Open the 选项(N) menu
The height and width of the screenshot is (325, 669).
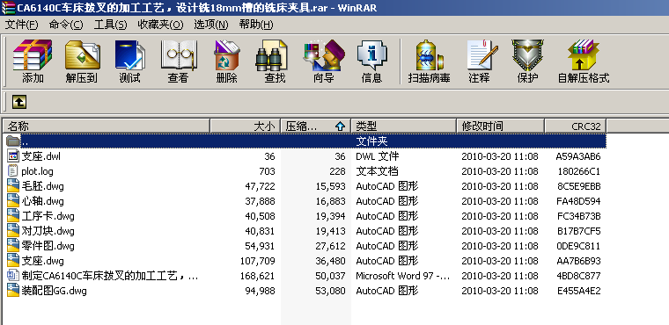[x=211, y=25]
